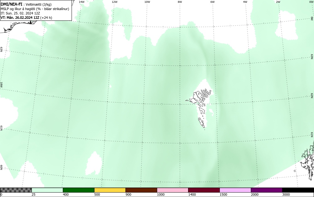This screenshot has width=314, height=197.
Task: Click the "12W" longitude label
Action: (x=115, y=2)
